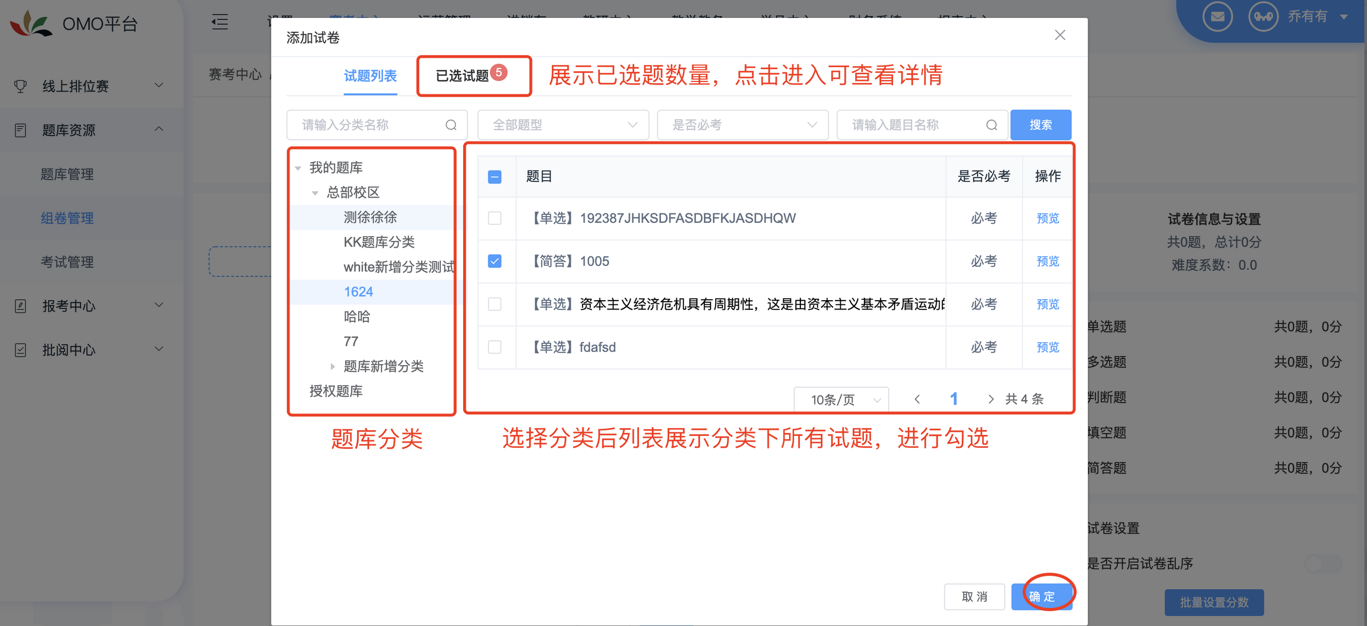Select the KK题库分类 category

click(x=379, y=242)
